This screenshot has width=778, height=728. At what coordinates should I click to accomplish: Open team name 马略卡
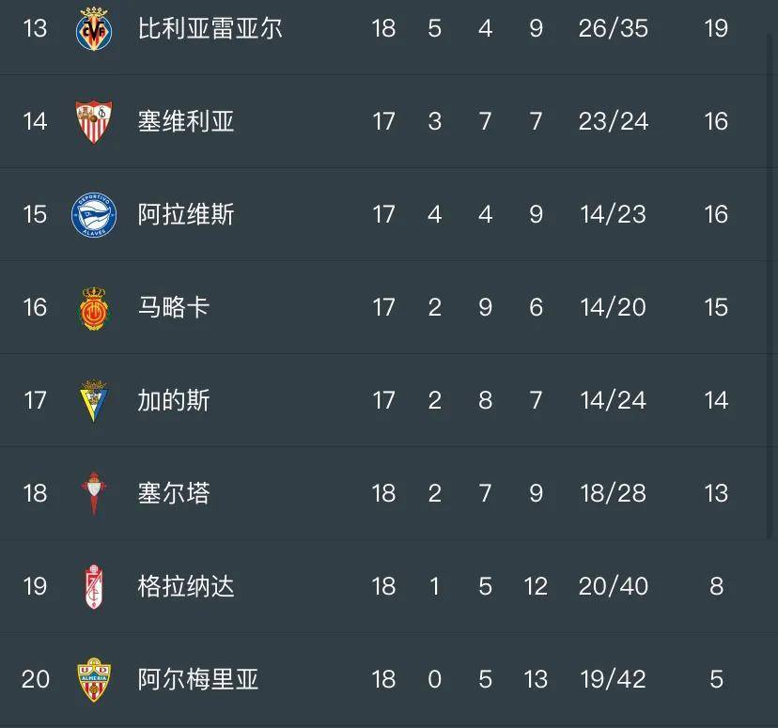[x=174, y=307]
